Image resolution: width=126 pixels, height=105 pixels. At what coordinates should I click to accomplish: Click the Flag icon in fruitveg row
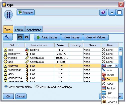coord(27,66)
